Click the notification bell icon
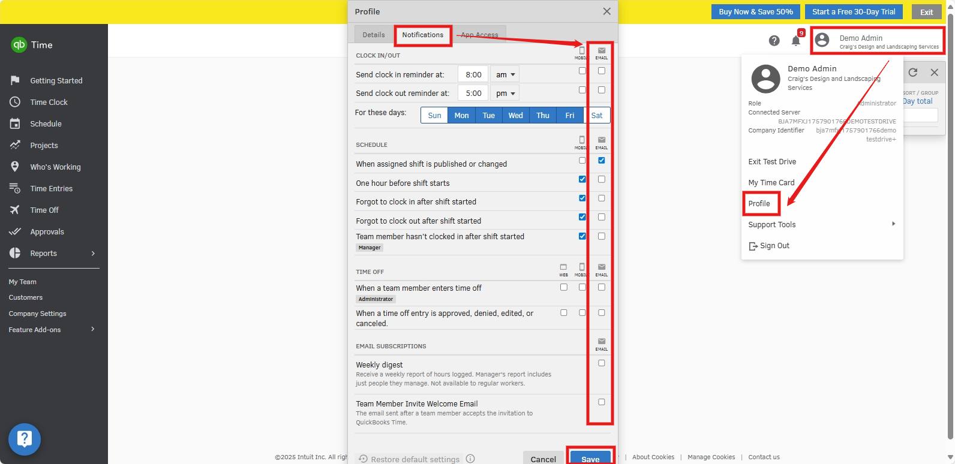Viewport: 955px width, 464px height. [x=795, y=41]
